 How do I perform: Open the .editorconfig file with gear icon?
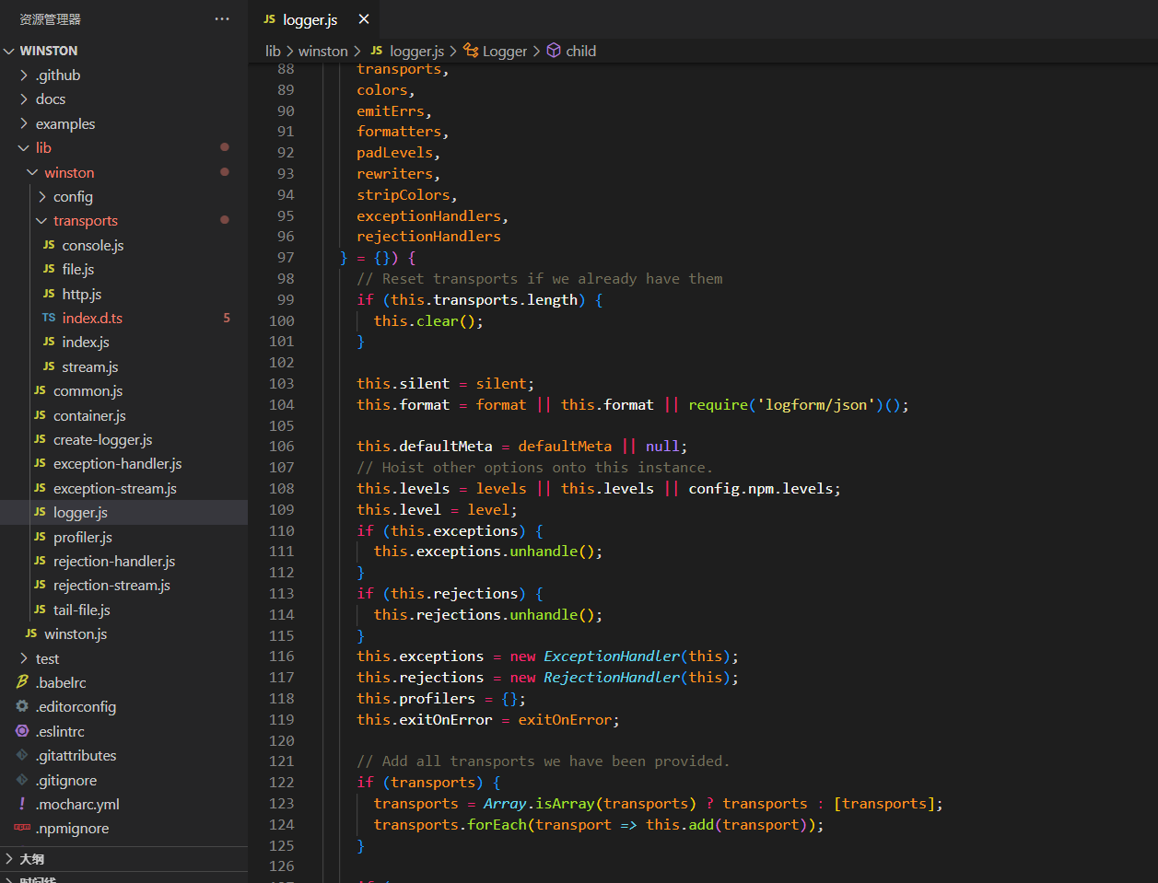click(76, 706)
